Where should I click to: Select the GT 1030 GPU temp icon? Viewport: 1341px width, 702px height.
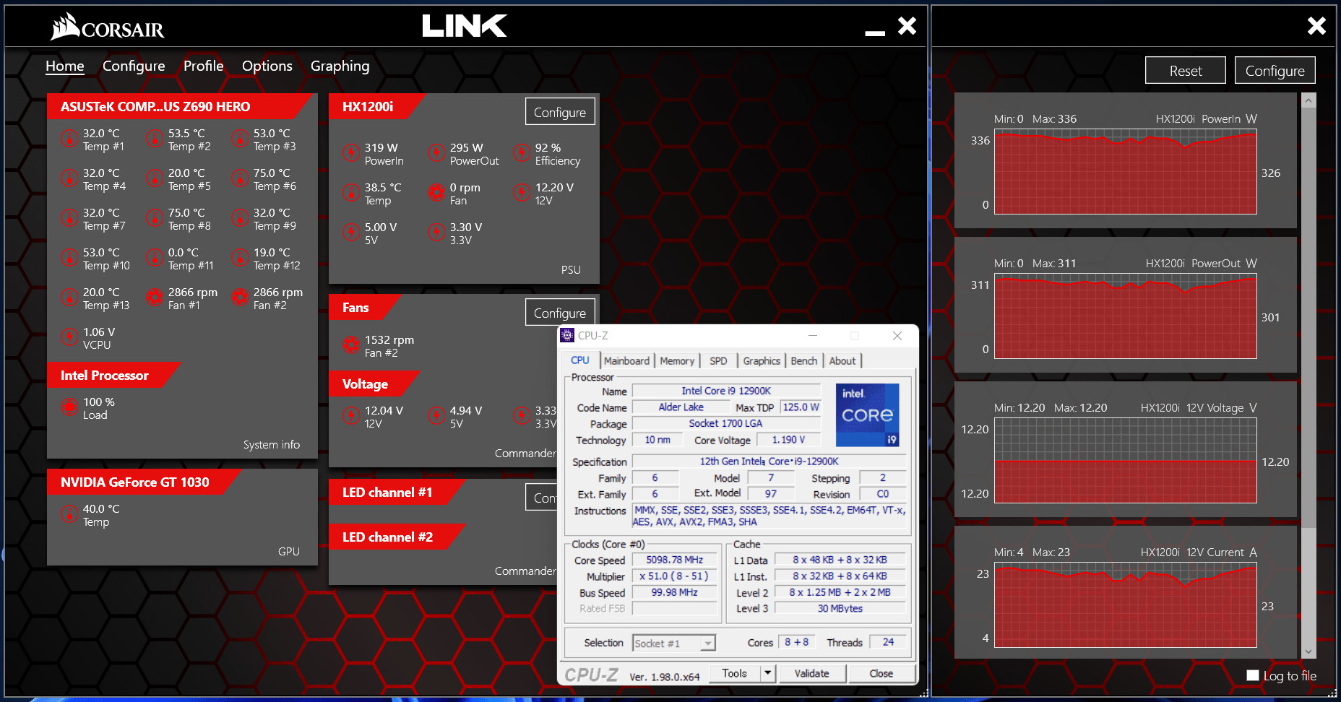click(69, 514)
